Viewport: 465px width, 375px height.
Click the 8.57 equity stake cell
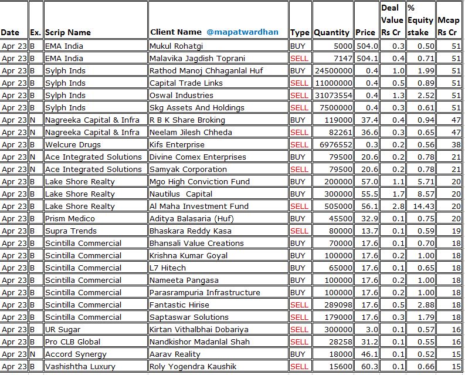[x=420, y=194]
